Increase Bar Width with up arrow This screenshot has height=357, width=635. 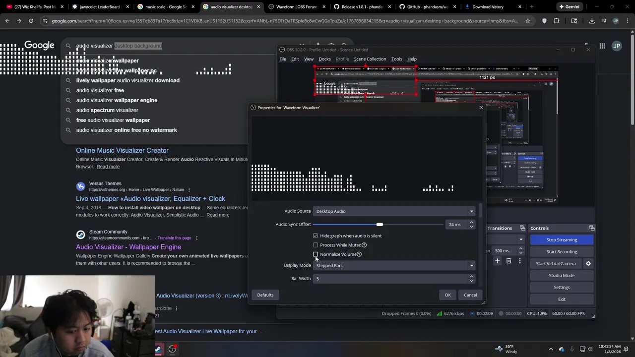click(x=471, y=276)
